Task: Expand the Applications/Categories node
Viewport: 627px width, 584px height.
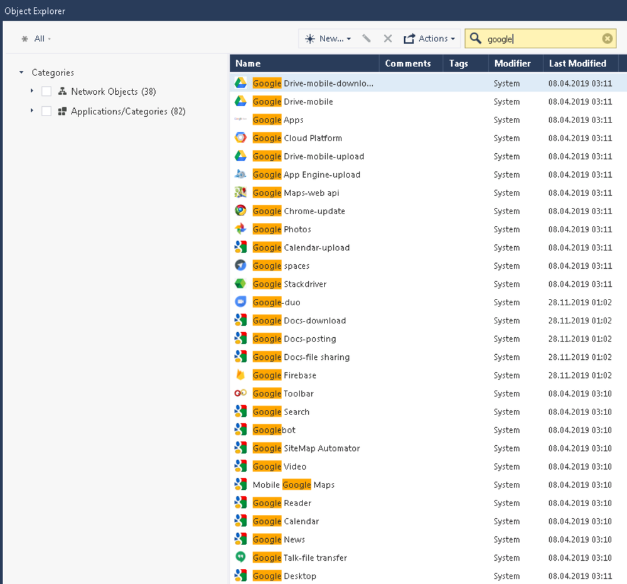Action: [x=32, y=111]
